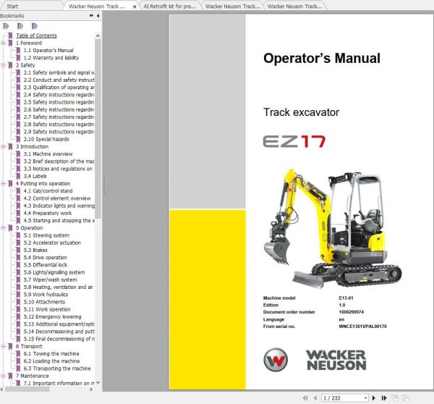Screen dimensions: 434x404
Task: Collapse the 5 Operation bookmark node
Action: pos(3,228)
